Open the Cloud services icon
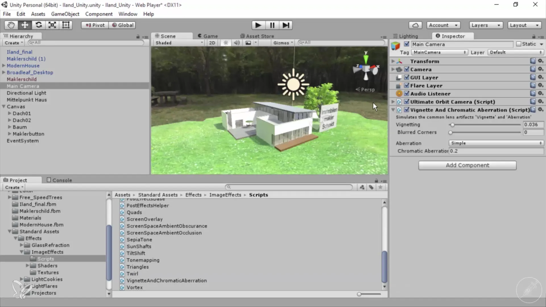Viewport: 546px width, 307px height. pyautogui.click(x=415, y=25)
